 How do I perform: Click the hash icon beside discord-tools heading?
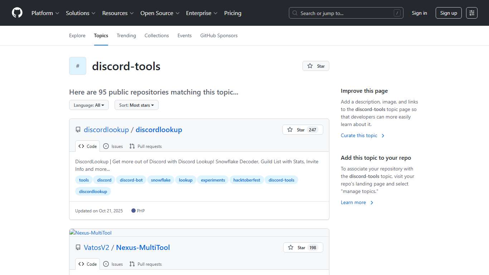77,66
